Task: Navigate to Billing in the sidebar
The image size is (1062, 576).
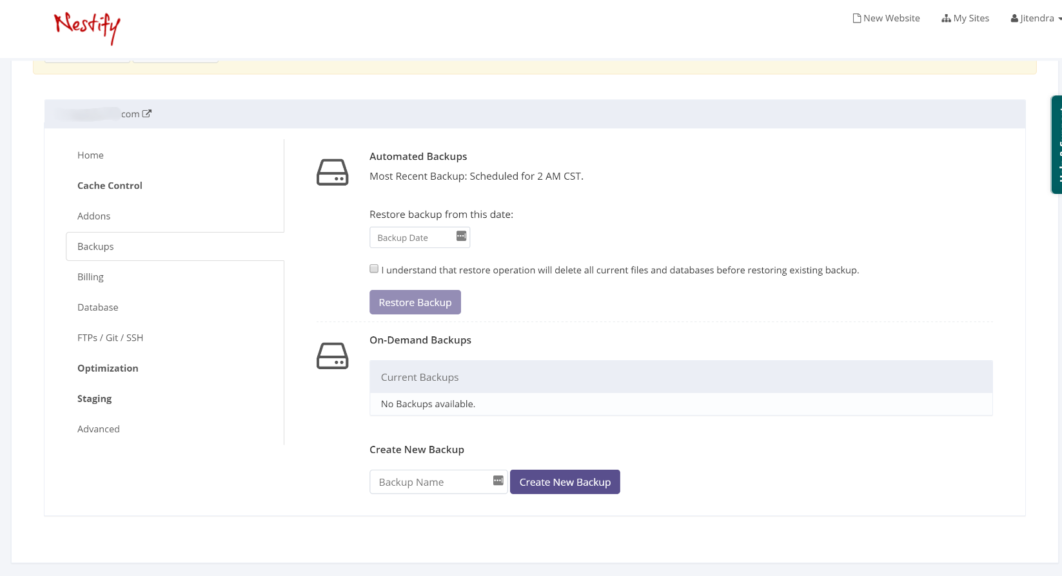Action: click(x=90, y=277)
